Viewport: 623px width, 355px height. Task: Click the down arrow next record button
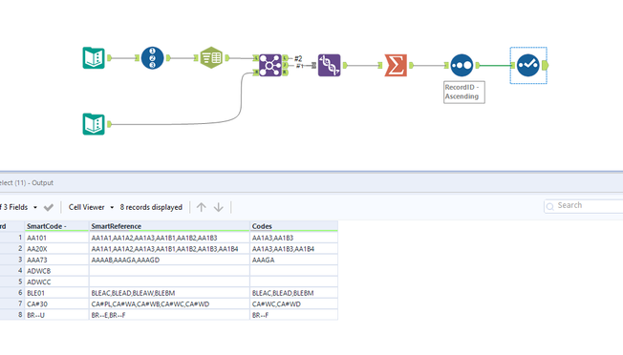coord(218,207)
